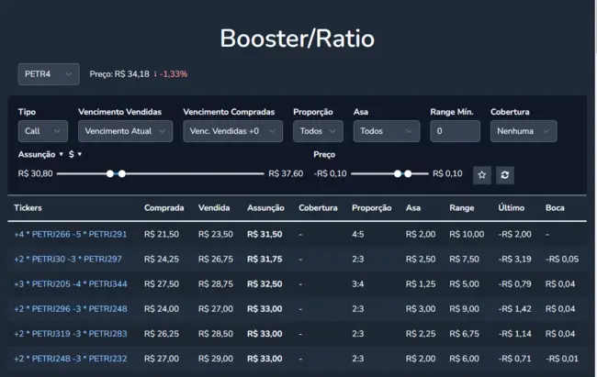Expand the Vencimento Vendidas dropdown

click(x=125, y=131)
